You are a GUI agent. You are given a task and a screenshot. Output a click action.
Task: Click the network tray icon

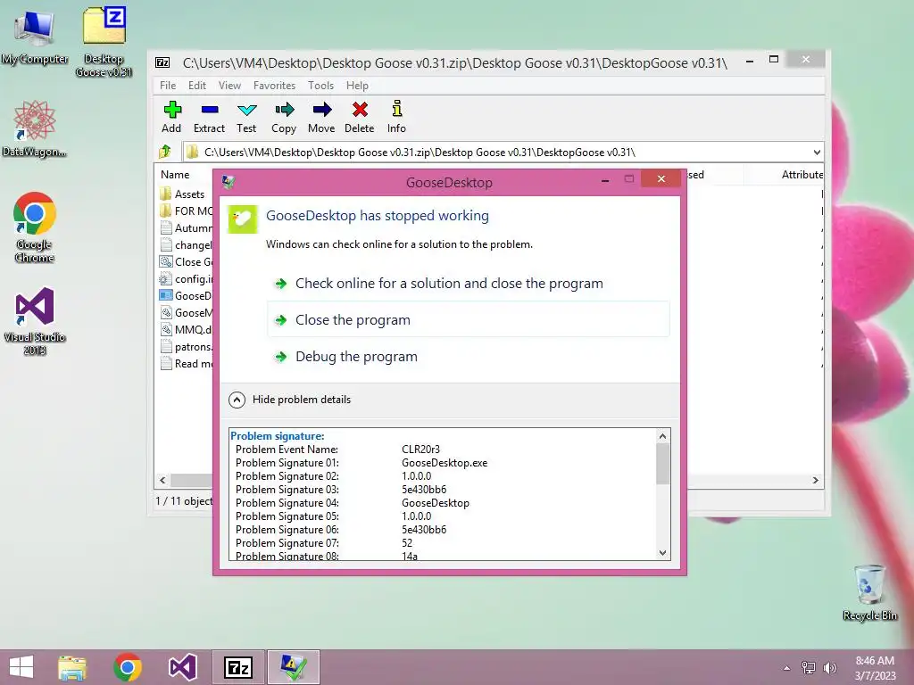click(809, 668)
